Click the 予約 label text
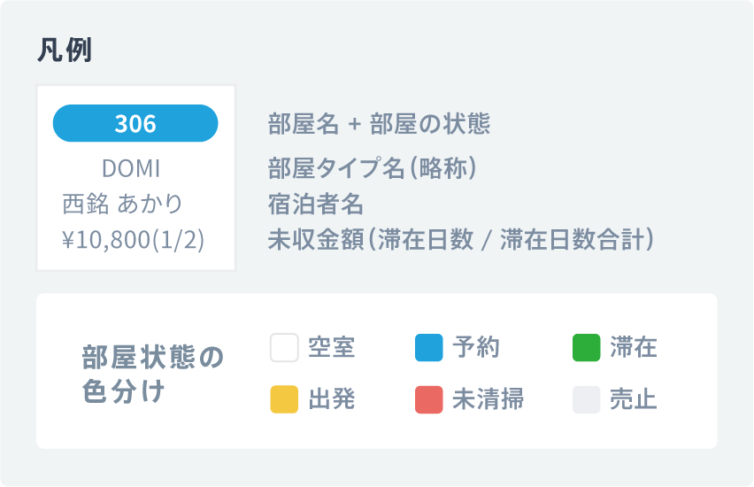 tap(476, 347)
